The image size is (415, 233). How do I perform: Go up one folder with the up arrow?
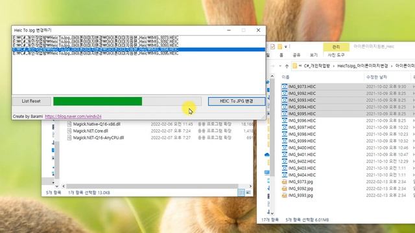click(287, 66)
